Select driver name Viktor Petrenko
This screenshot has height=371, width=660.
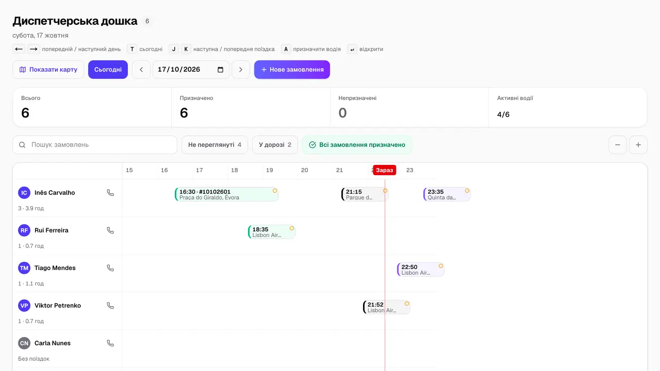pos(58,306)
